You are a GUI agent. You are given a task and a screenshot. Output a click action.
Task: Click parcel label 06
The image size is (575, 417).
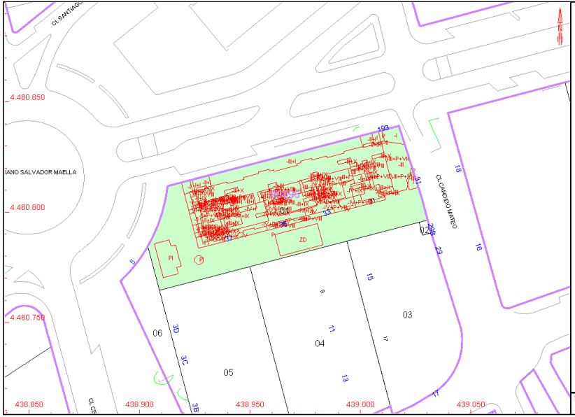coord(157,334)
